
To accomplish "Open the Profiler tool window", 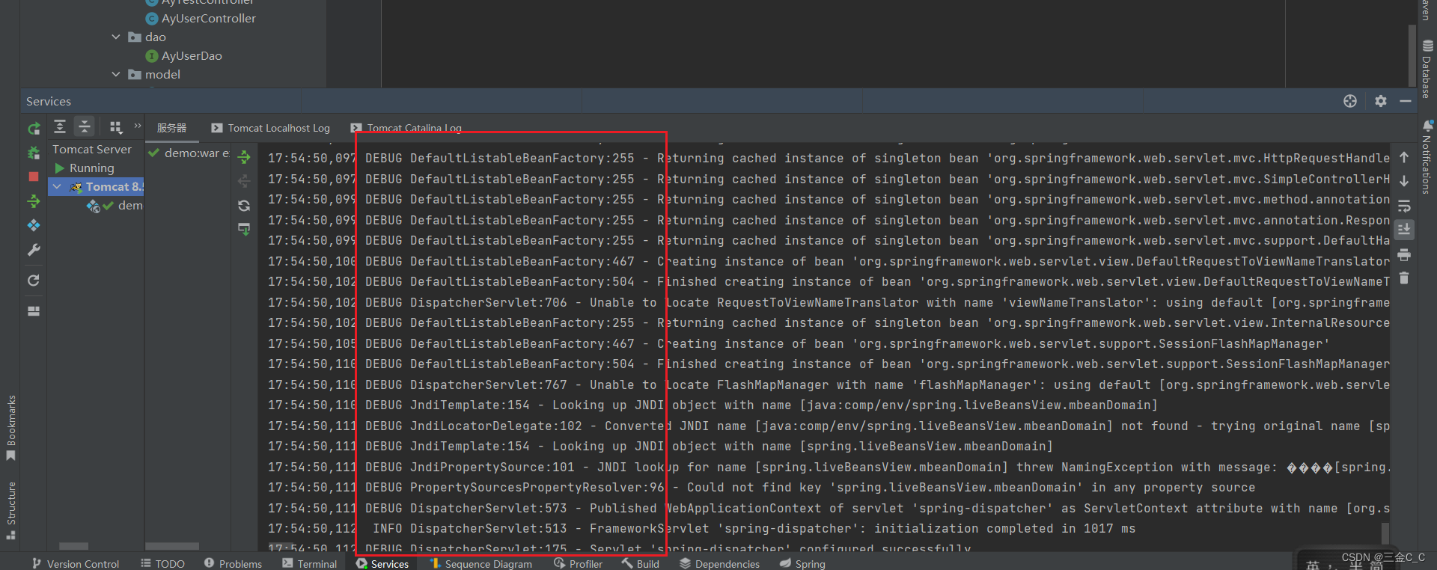I will point(578,563).
